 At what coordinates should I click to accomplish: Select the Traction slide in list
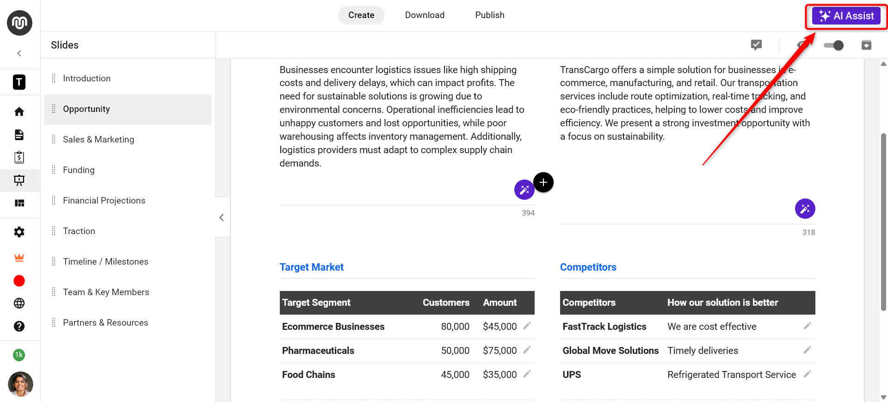(79, 231)
